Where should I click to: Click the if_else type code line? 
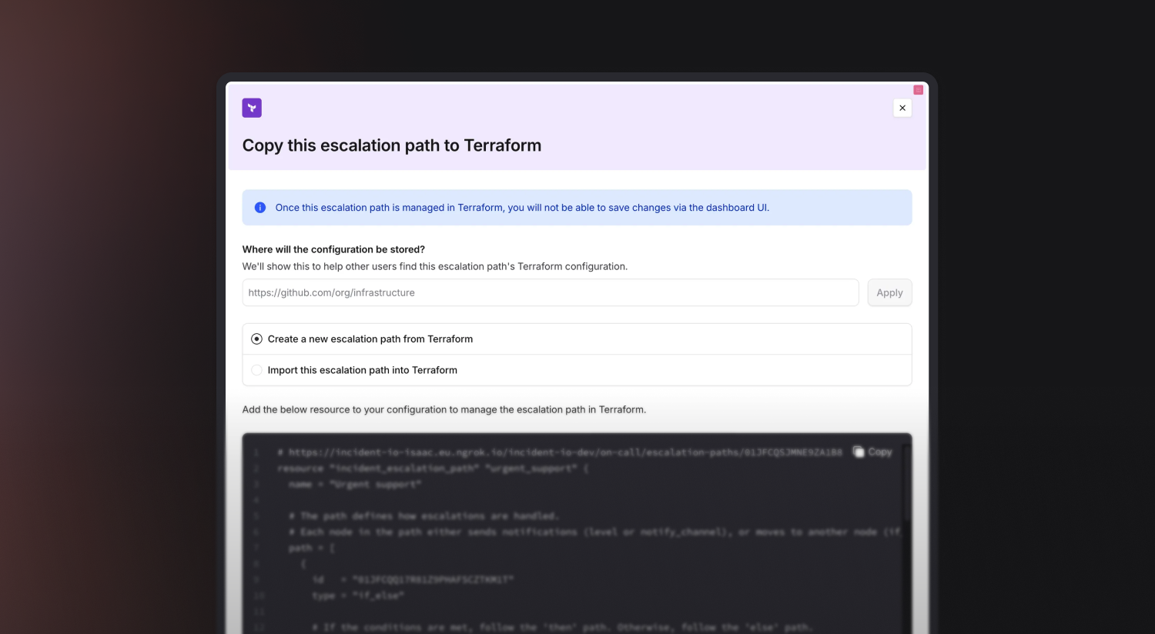[358, 596]
